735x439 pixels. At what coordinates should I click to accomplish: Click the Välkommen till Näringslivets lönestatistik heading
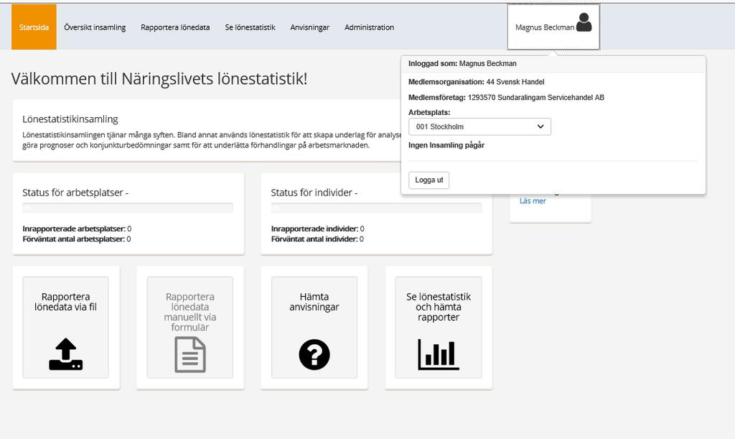pyautogui.click(x=159, y=79)
